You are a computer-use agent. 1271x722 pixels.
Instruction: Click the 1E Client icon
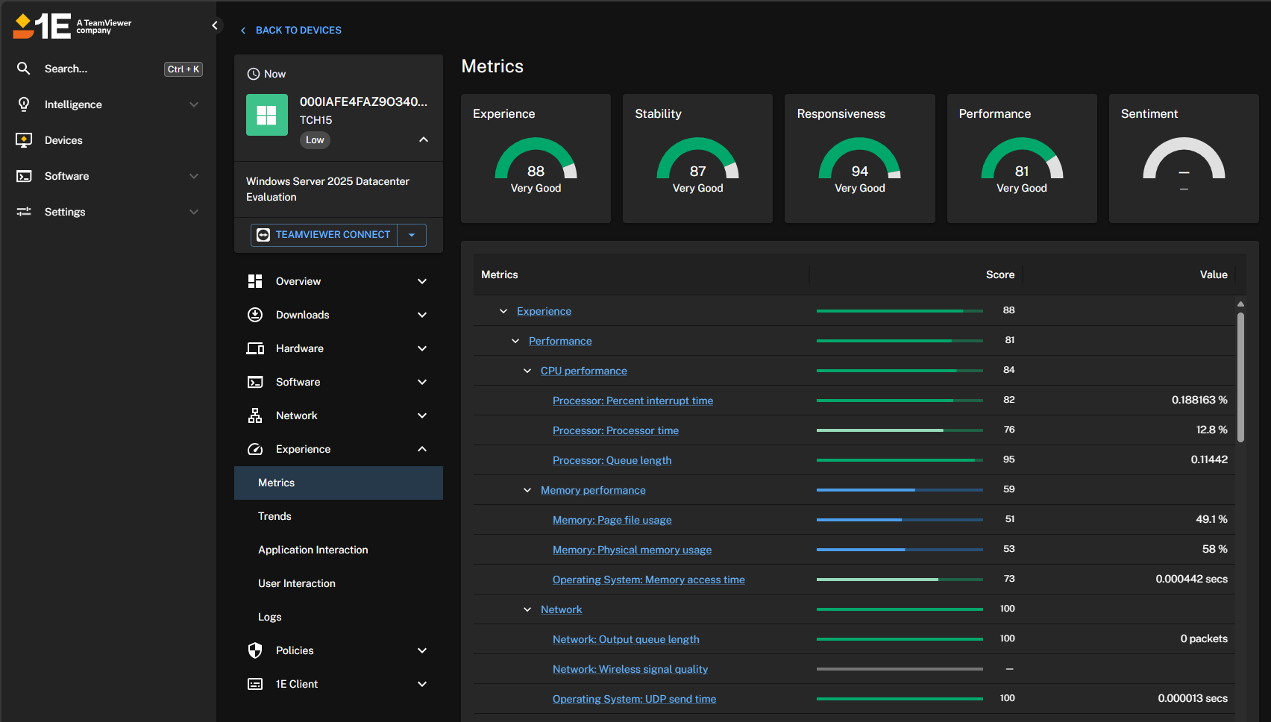tap(255, 684)
